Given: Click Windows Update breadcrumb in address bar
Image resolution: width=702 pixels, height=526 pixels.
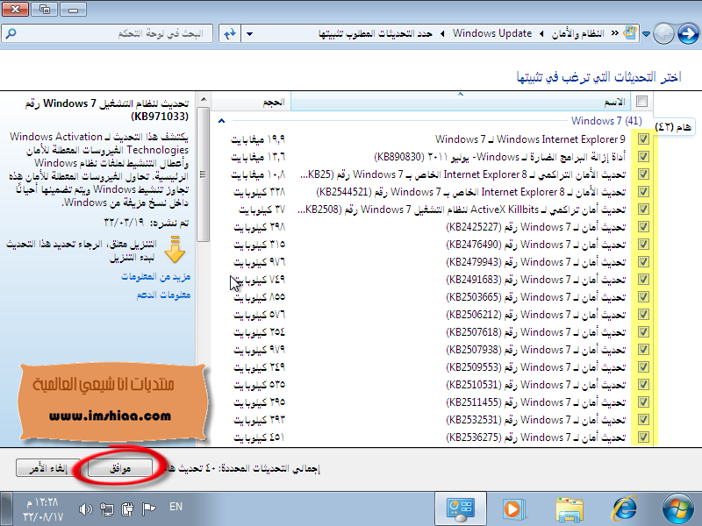Looking at the screenshot, I should [x=492, y=33].
